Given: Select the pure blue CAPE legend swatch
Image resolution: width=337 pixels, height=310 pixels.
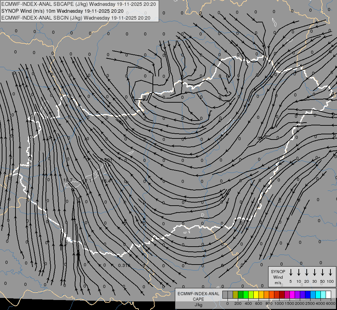Looking at the screenshot, I should coord(308,294).
